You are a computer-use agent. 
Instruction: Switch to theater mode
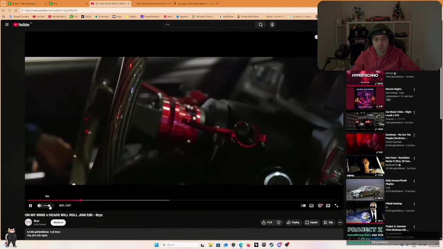[x=328, y=205]
